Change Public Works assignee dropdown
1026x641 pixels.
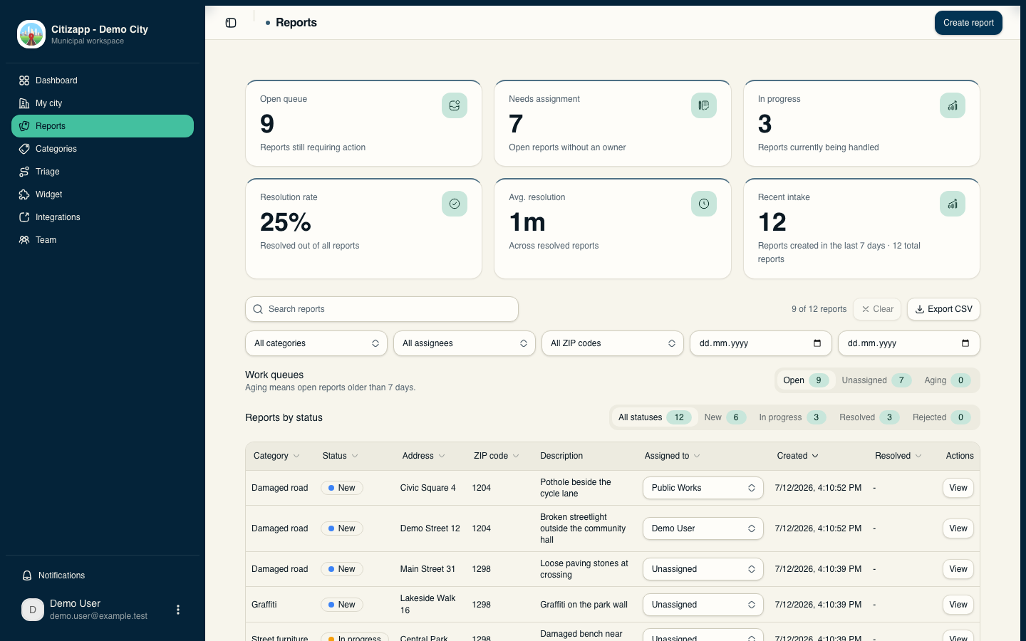pyautogui.click(x=703, y=488)
